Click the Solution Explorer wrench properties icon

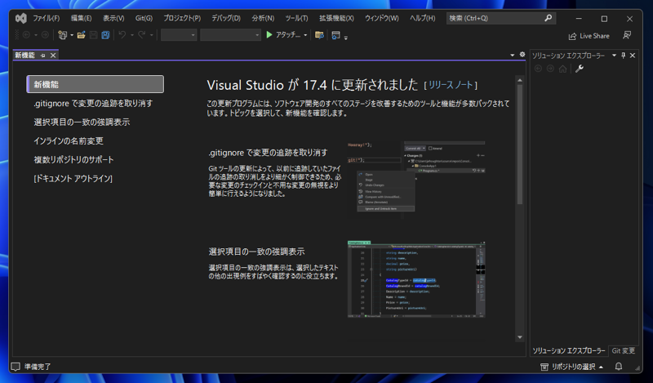click(580, 69)
